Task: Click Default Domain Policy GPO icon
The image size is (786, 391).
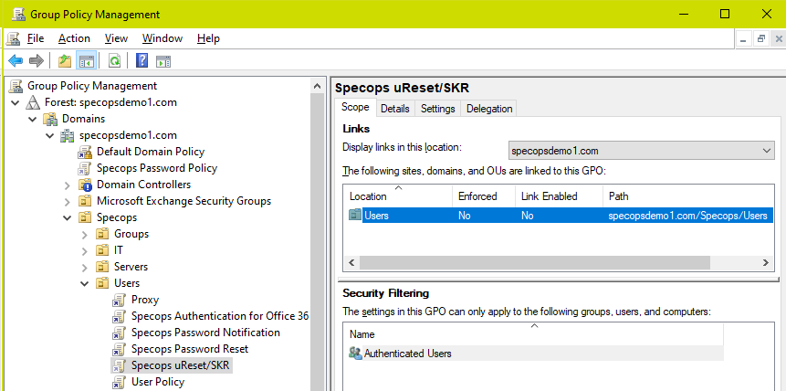Action: click(85, 152)
